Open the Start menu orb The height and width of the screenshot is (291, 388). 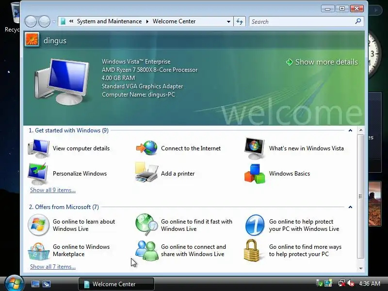pos(14,284)
